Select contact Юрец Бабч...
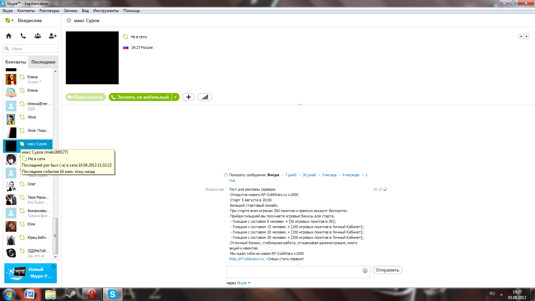 (x=28, y=240)
